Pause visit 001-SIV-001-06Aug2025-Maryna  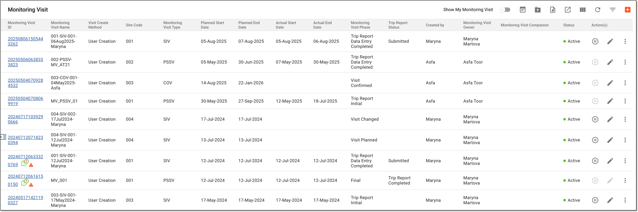pyautogui.click(x=595, y=41)
